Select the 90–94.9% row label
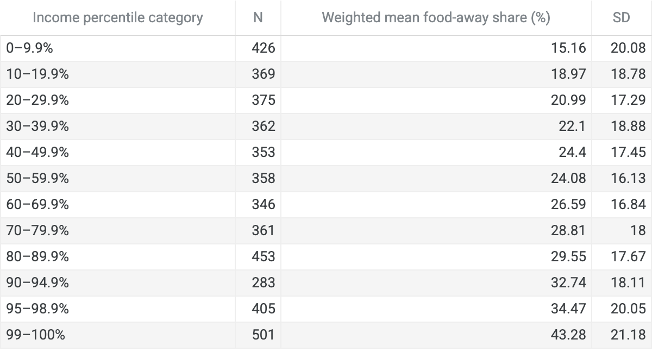The width and height of the screenshot is (652, 352). (117, 283)
